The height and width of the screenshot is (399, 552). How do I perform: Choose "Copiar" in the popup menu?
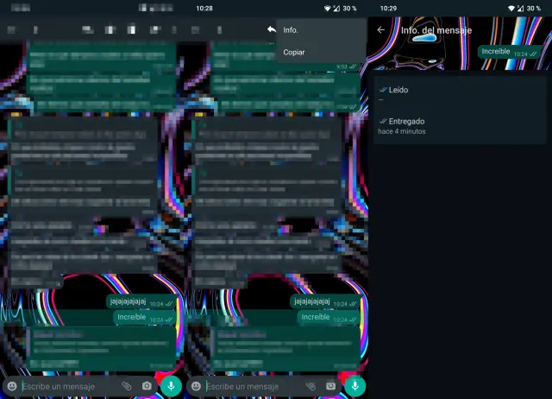coord(293,53)
